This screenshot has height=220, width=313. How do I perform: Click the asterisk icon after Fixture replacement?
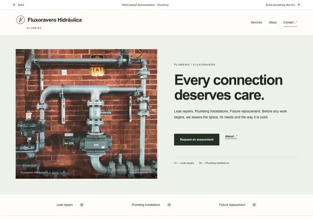(x=254, y=205)
